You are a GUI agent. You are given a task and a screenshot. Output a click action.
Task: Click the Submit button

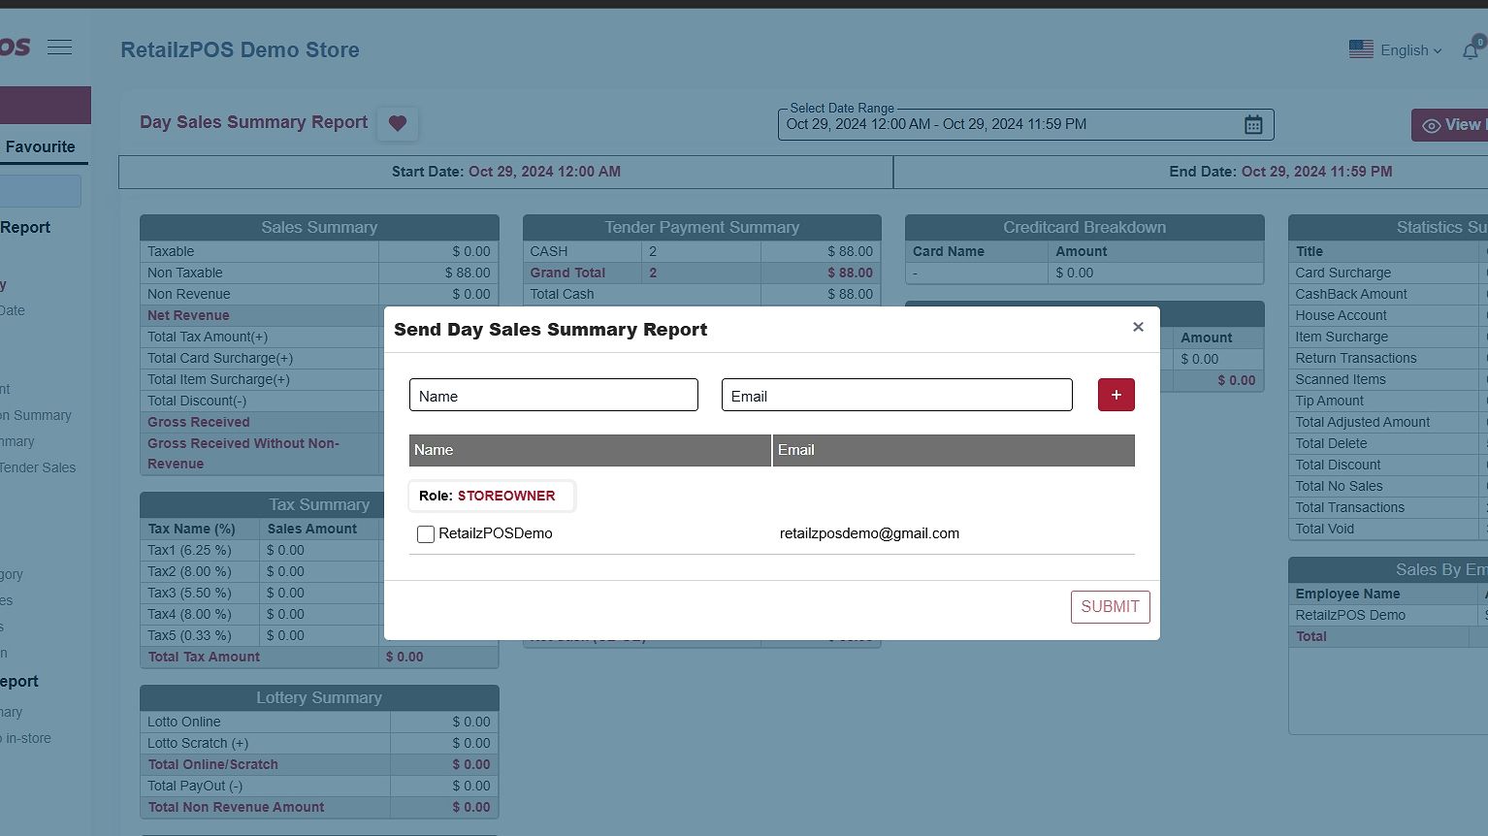pos(1110,607)
